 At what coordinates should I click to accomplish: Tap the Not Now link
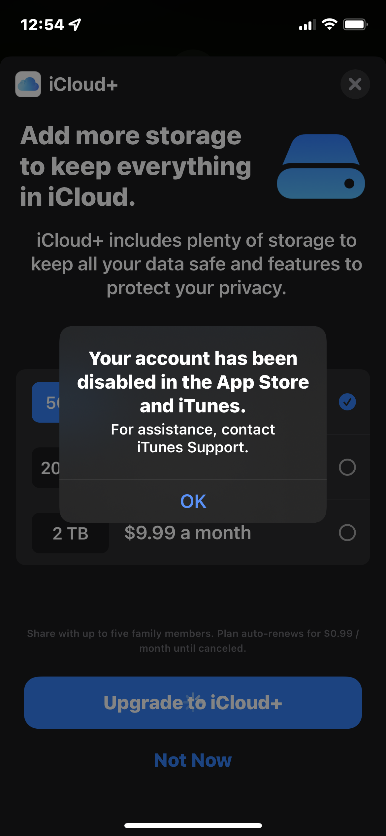click(193, 760)
